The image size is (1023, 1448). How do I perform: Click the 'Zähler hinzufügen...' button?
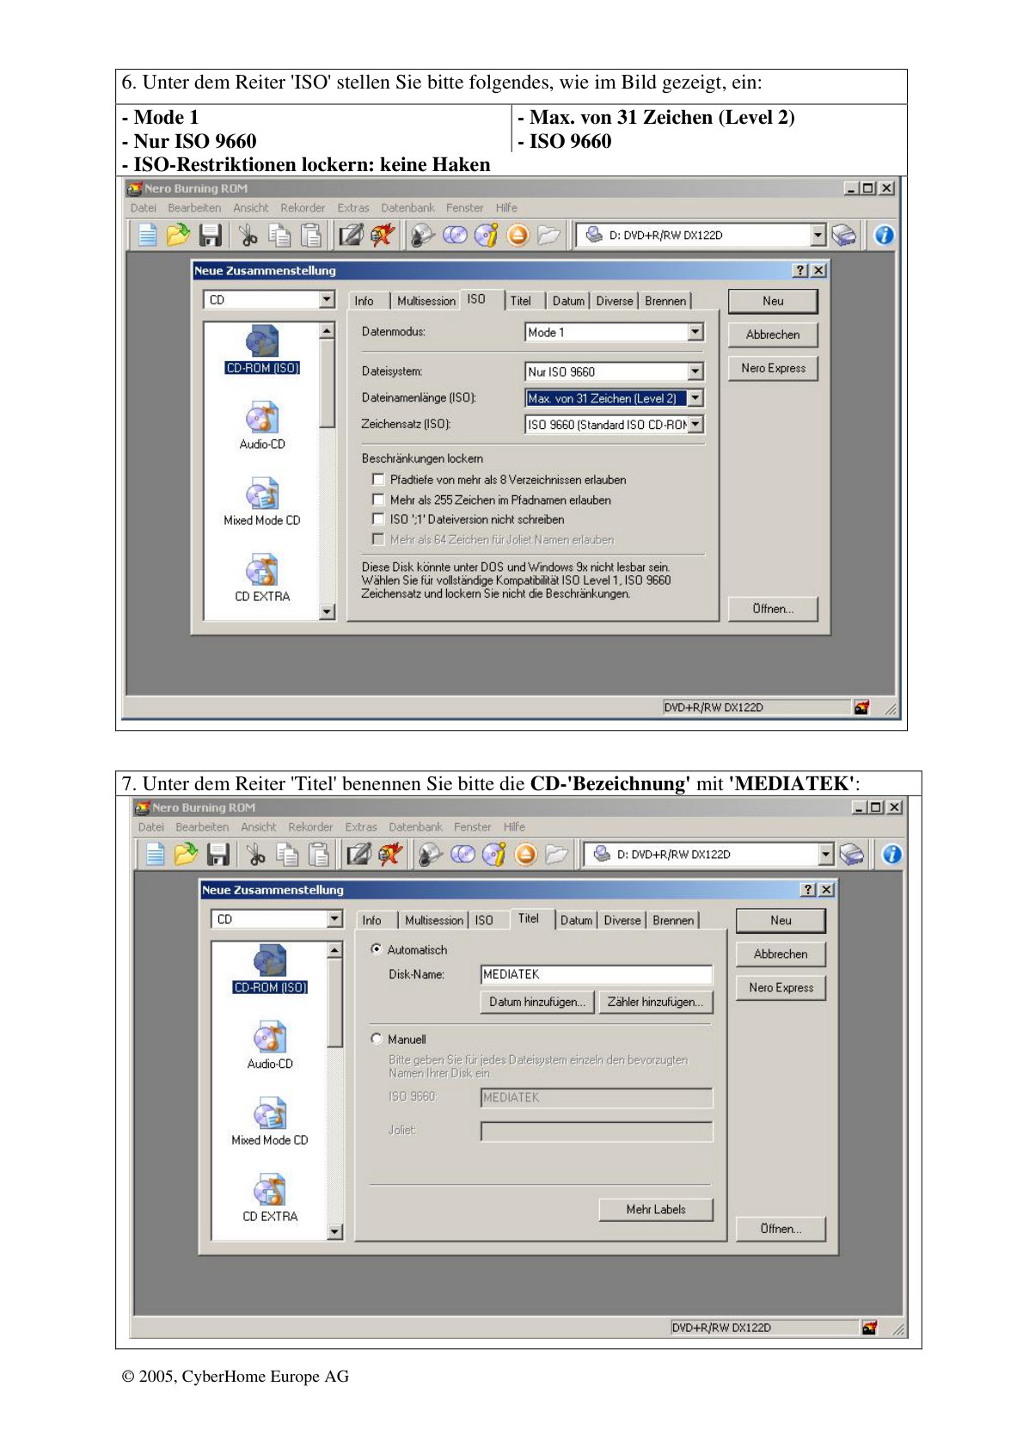(655, 1002)
